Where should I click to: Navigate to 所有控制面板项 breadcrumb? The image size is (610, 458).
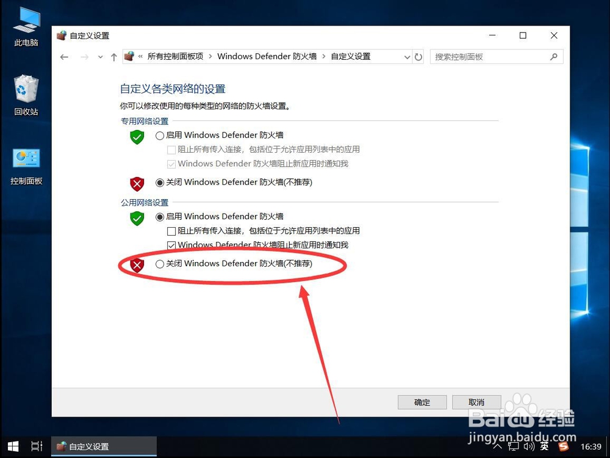point(175,56)
